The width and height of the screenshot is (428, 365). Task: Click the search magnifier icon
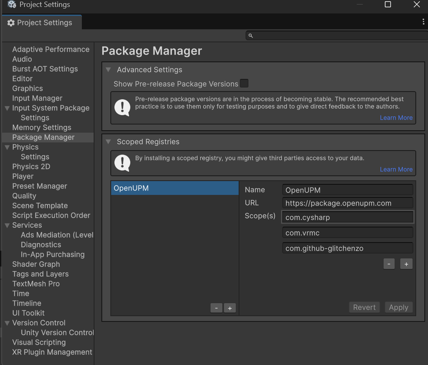click(250, 36)
